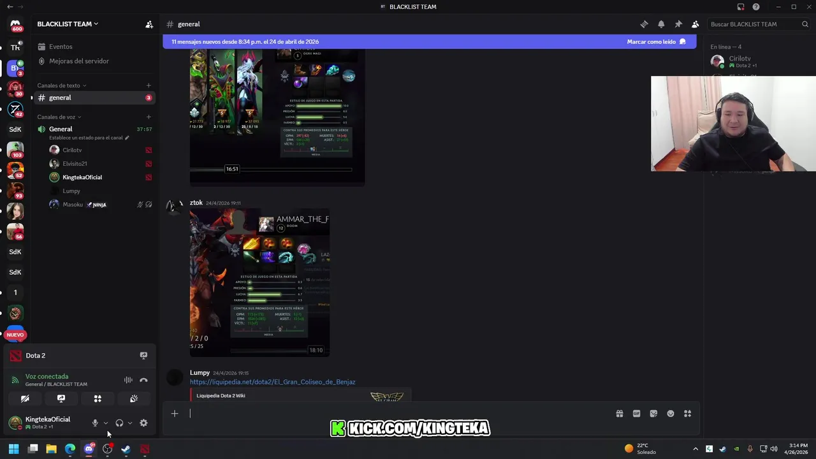Open OBS Studio from taskbar
The image size is (816, 459).
pyautogui.click(x=107, y=449)
